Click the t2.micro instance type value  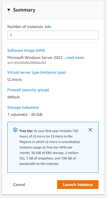(14, 79)
